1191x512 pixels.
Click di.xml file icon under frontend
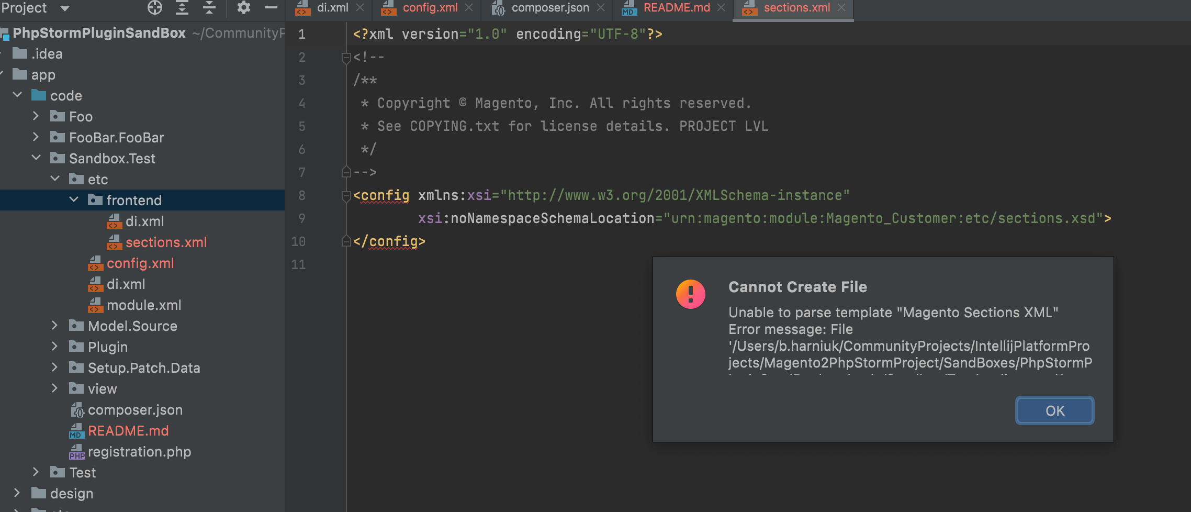(114, 221)
